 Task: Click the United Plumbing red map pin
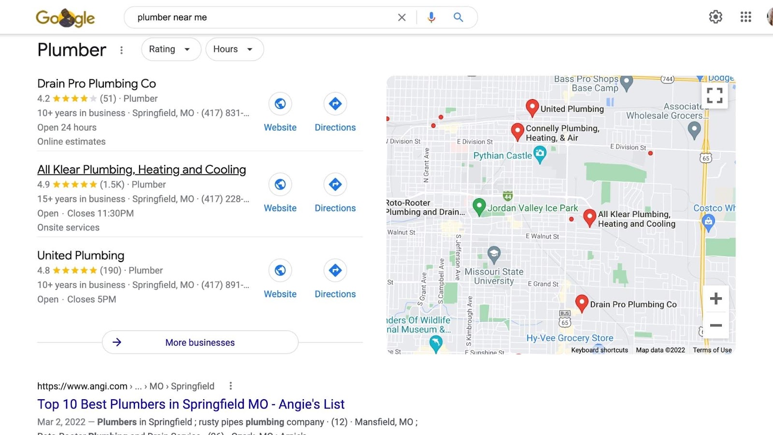(x=532, y=108)
